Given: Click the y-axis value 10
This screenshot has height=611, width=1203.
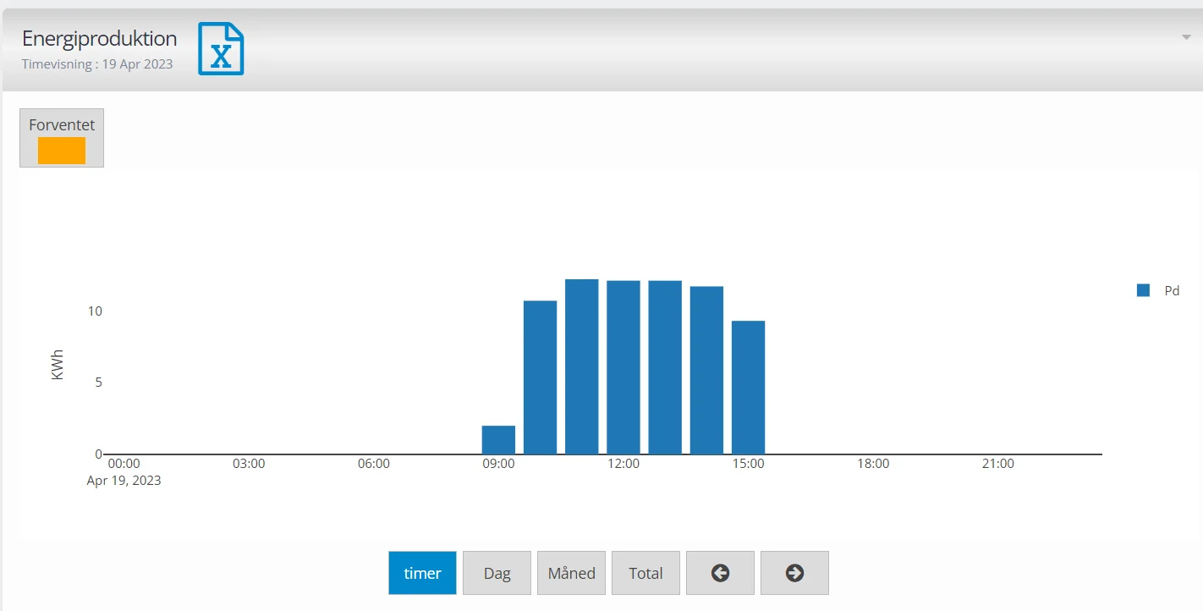Looking at the screenshot, I should coord(95,311).
